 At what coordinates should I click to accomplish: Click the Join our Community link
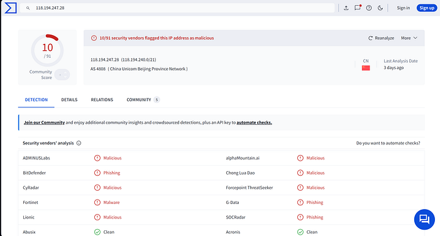coord(45,122)
